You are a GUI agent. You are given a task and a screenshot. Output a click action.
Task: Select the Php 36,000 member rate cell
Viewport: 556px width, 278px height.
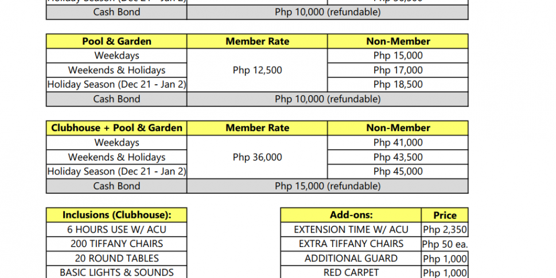(257, 157)
